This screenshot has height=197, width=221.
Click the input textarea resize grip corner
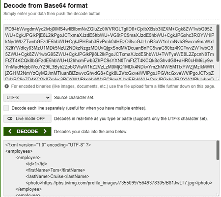coord(218,79)
